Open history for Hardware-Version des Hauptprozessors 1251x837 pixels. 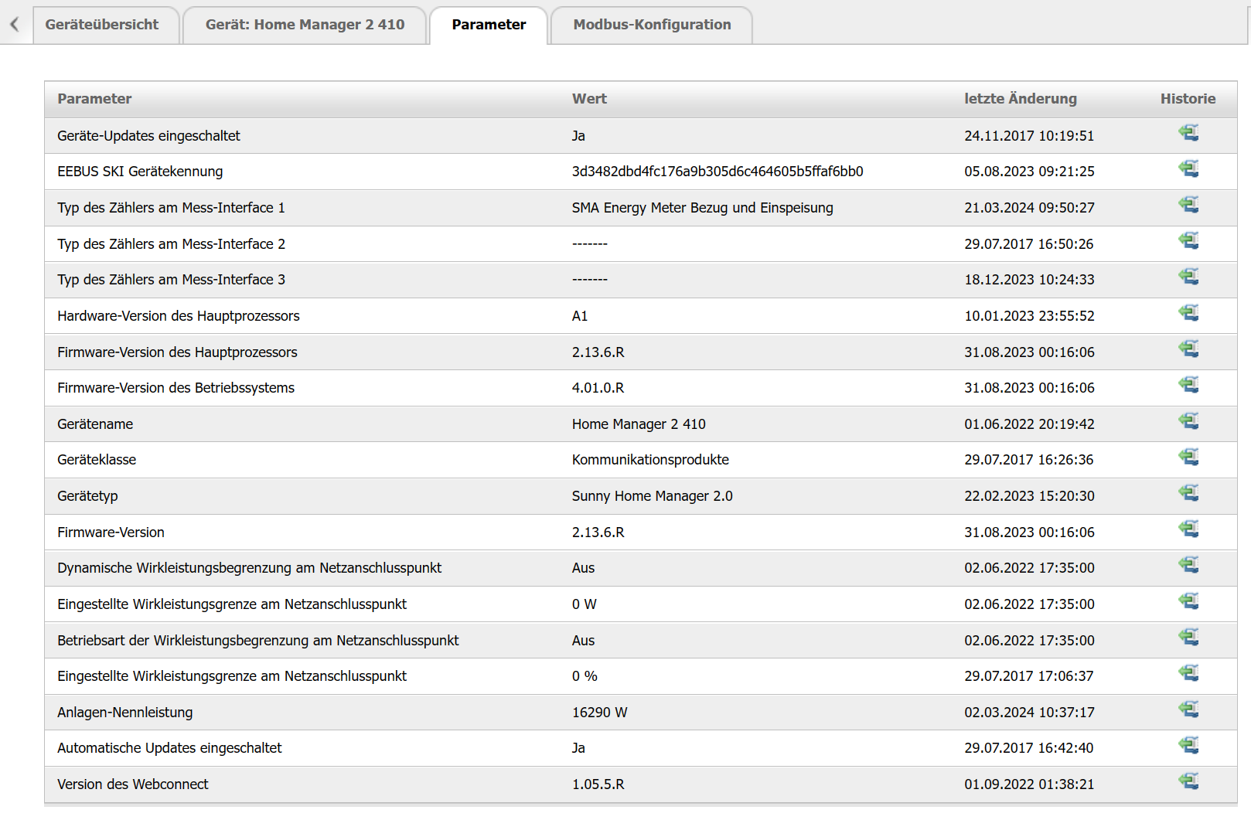coord(1188,313)
